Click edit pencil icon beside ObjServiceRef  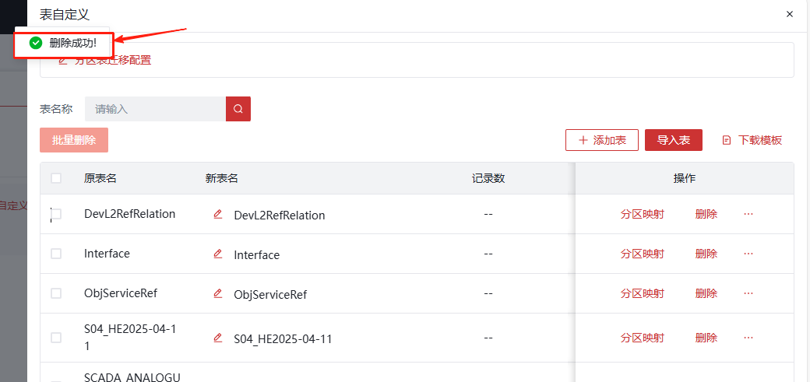pyautogui.click(x=218, y=293)
